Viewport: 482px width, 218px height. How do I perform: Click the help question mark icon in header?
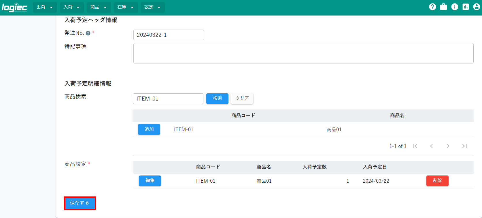pos(432,7)
